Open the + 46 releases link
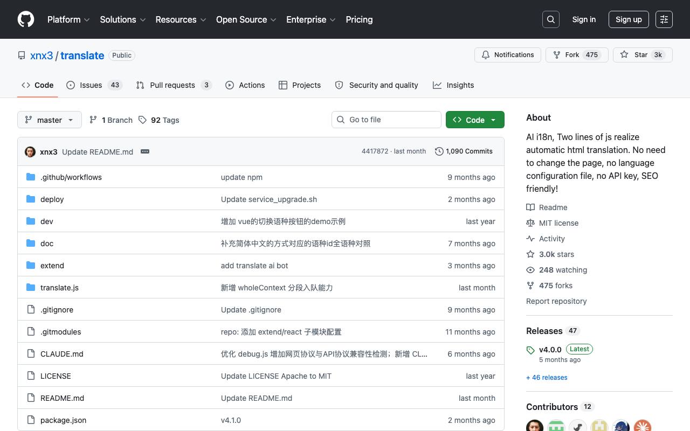The width and height of the screenshot is (690, 431). pyautogui.click(x=547, y=378)
